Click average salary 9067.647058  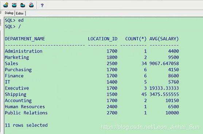coord(164,63)
